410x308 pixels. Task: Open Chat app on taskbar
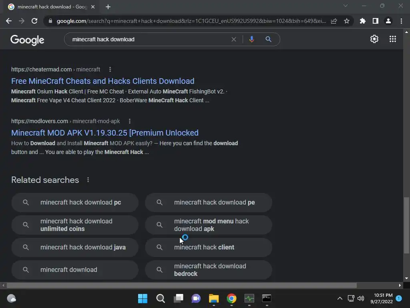point(196,298)
